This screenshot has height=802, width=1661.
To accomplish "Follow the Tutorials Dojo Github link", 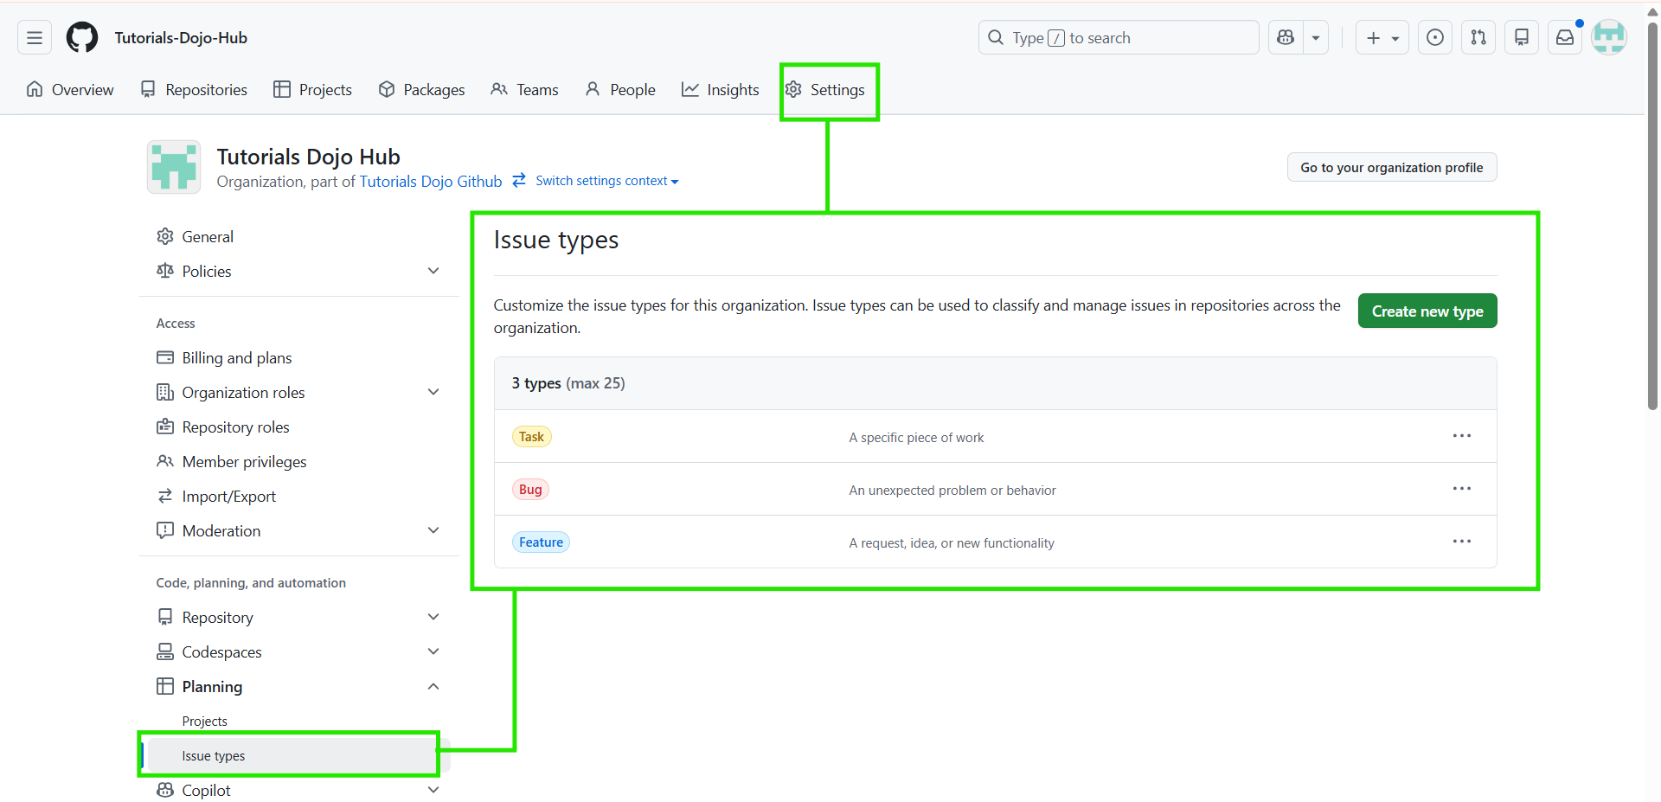I will [x=431, y=181].
